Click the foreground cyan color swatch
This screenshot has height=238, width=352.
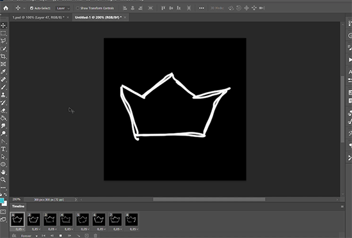1,200
